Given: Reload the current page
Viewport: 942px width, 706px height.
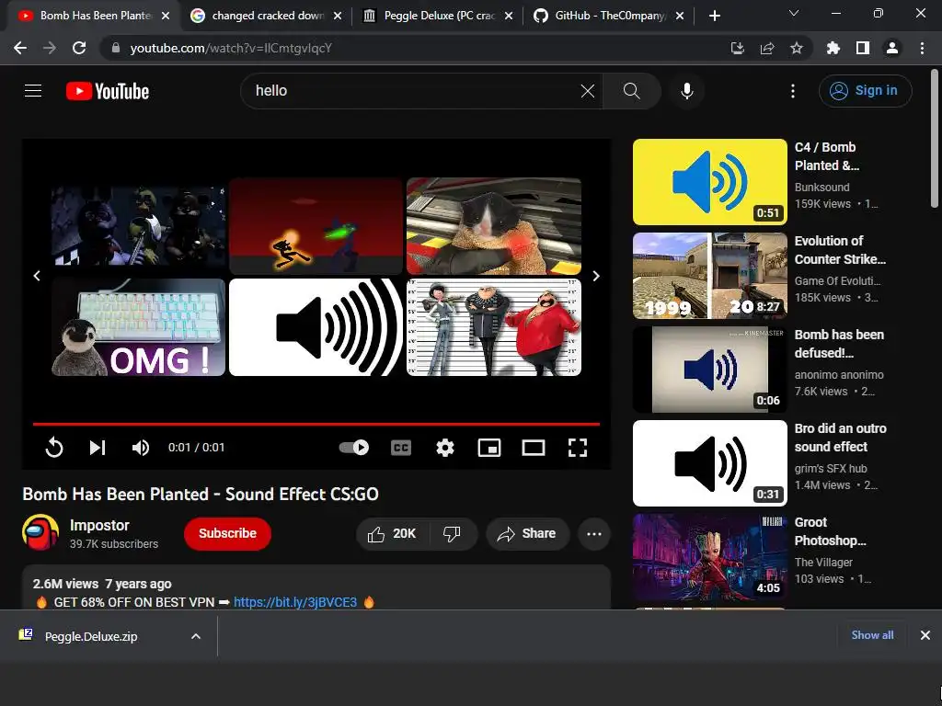Looking at the screenshot, I should pyautogui.click(x=79, y=48).
